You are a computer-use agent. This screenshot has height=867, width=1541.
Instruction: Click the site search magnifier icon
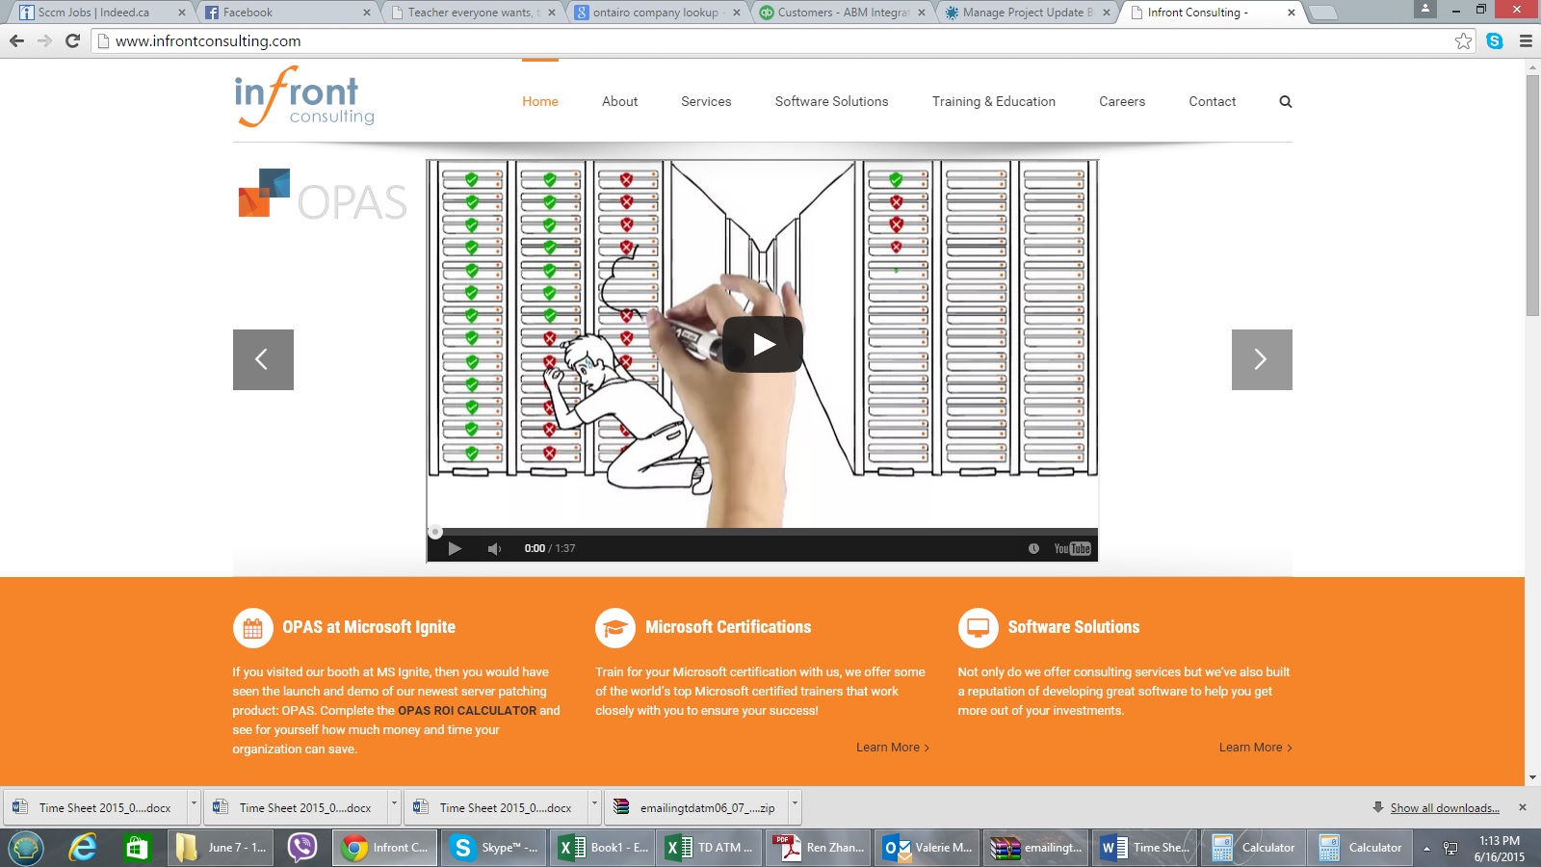tap(1285, 101)
